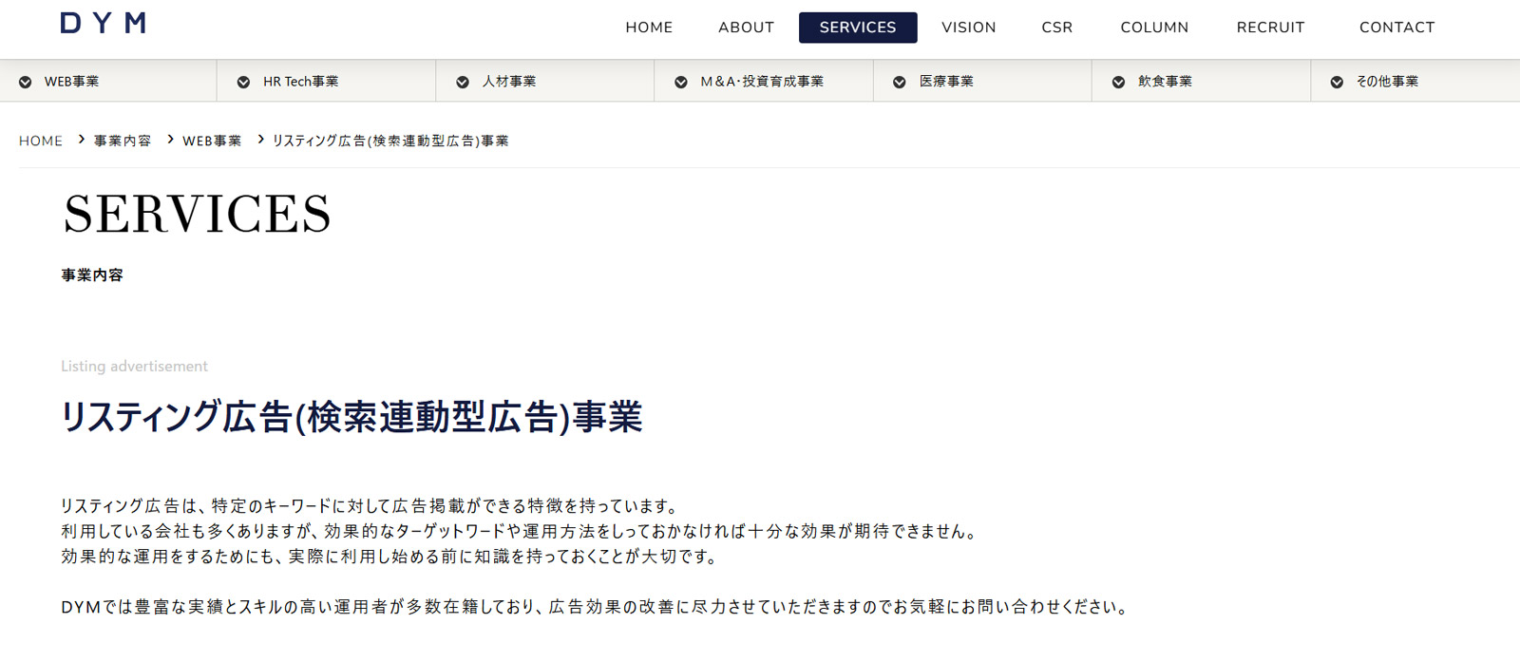
Task: Click the SERVICES page title
Action: [x=198, y=214]
